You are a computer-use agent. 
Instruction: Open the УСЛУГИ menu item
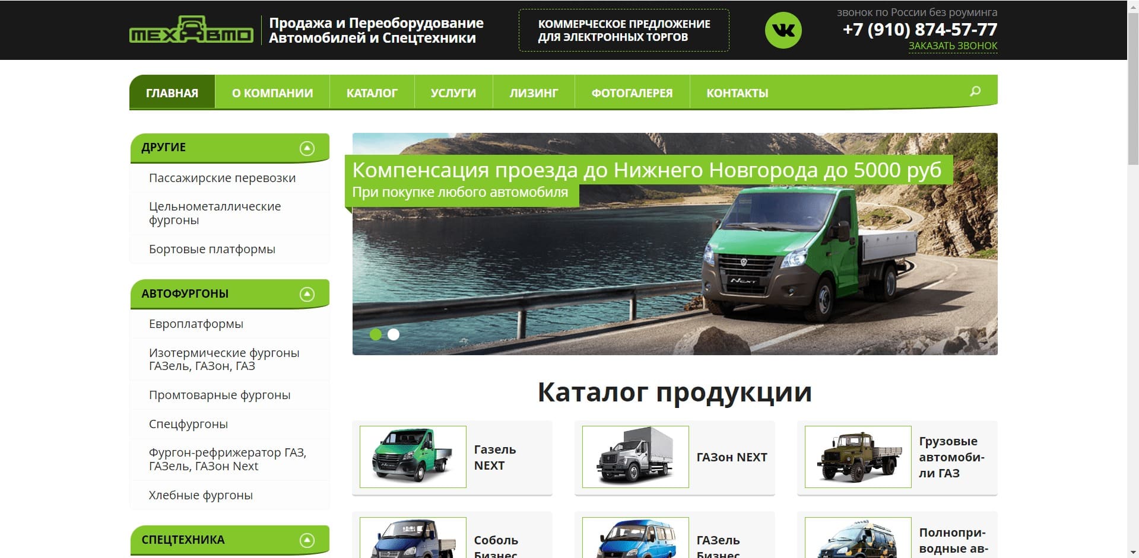pyautogui.click(x=453, y=93)
